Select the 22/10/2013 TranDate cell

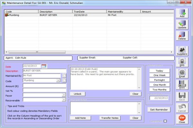(81, 15)
